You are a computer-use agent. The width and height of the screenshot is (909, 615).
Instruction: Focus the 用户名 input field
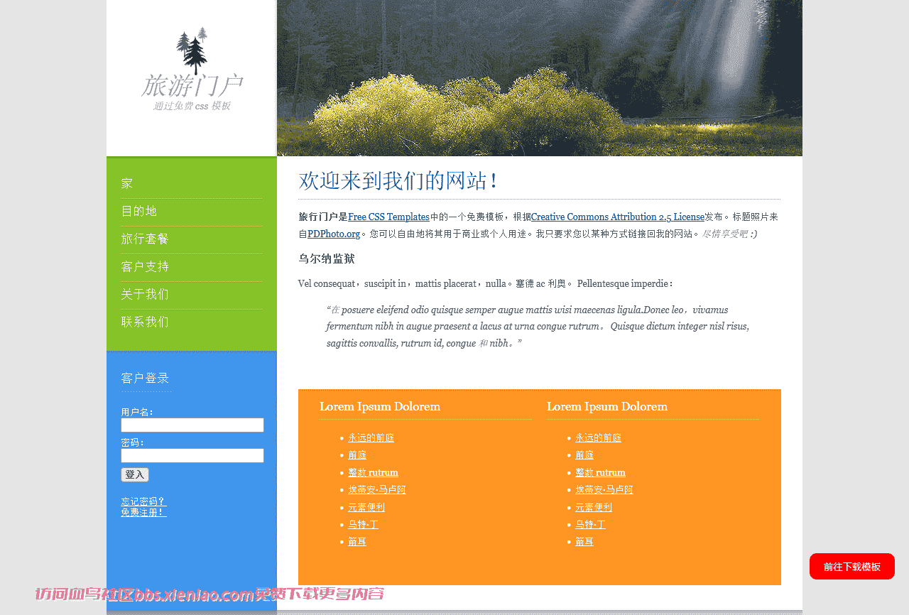[x=192, y=425]
